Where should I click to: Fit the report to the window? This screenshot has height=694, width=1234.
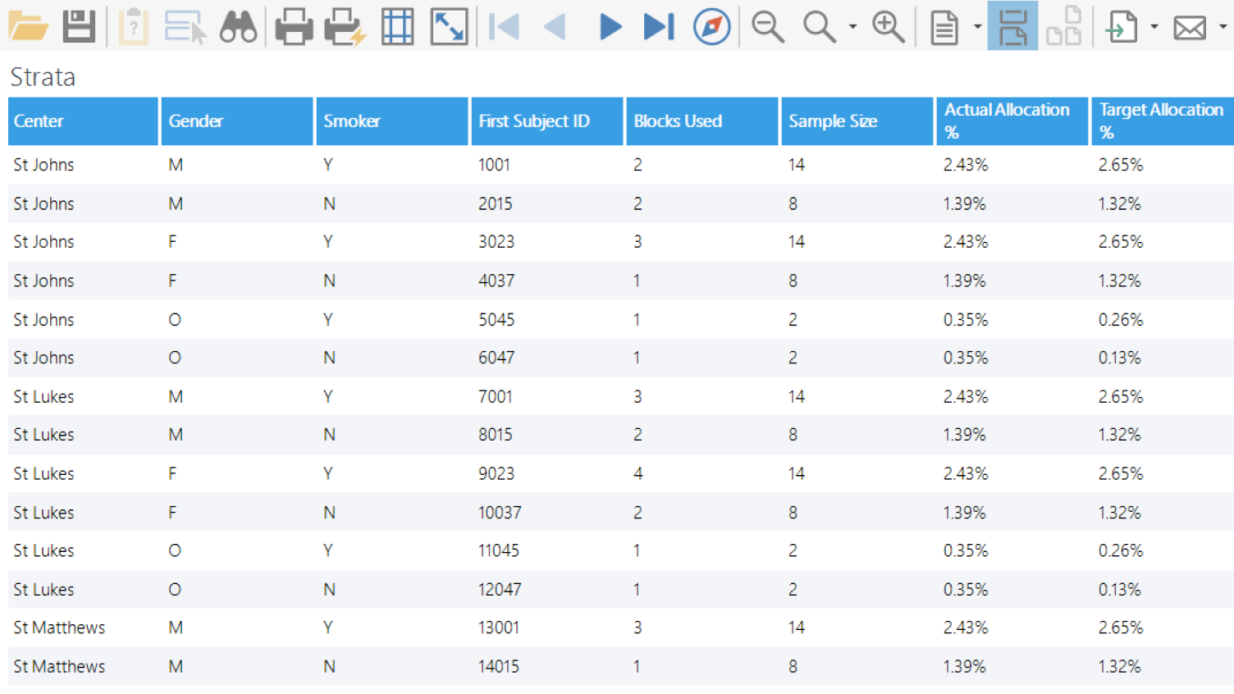(x=448, y=26)
